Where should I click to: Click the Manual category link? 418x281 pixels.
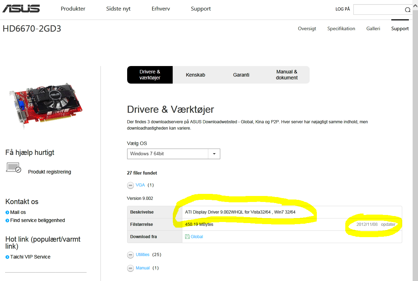tap(143, 268)
